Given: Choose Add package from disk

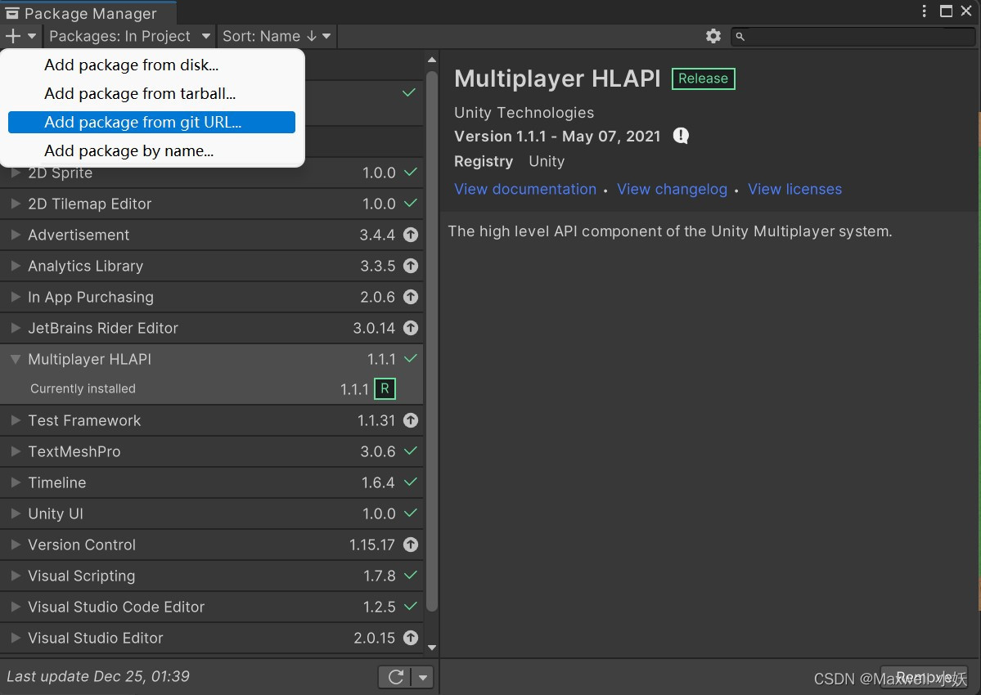Looking at the screenshot, I should pyautogui.click(x=151, y=65).
